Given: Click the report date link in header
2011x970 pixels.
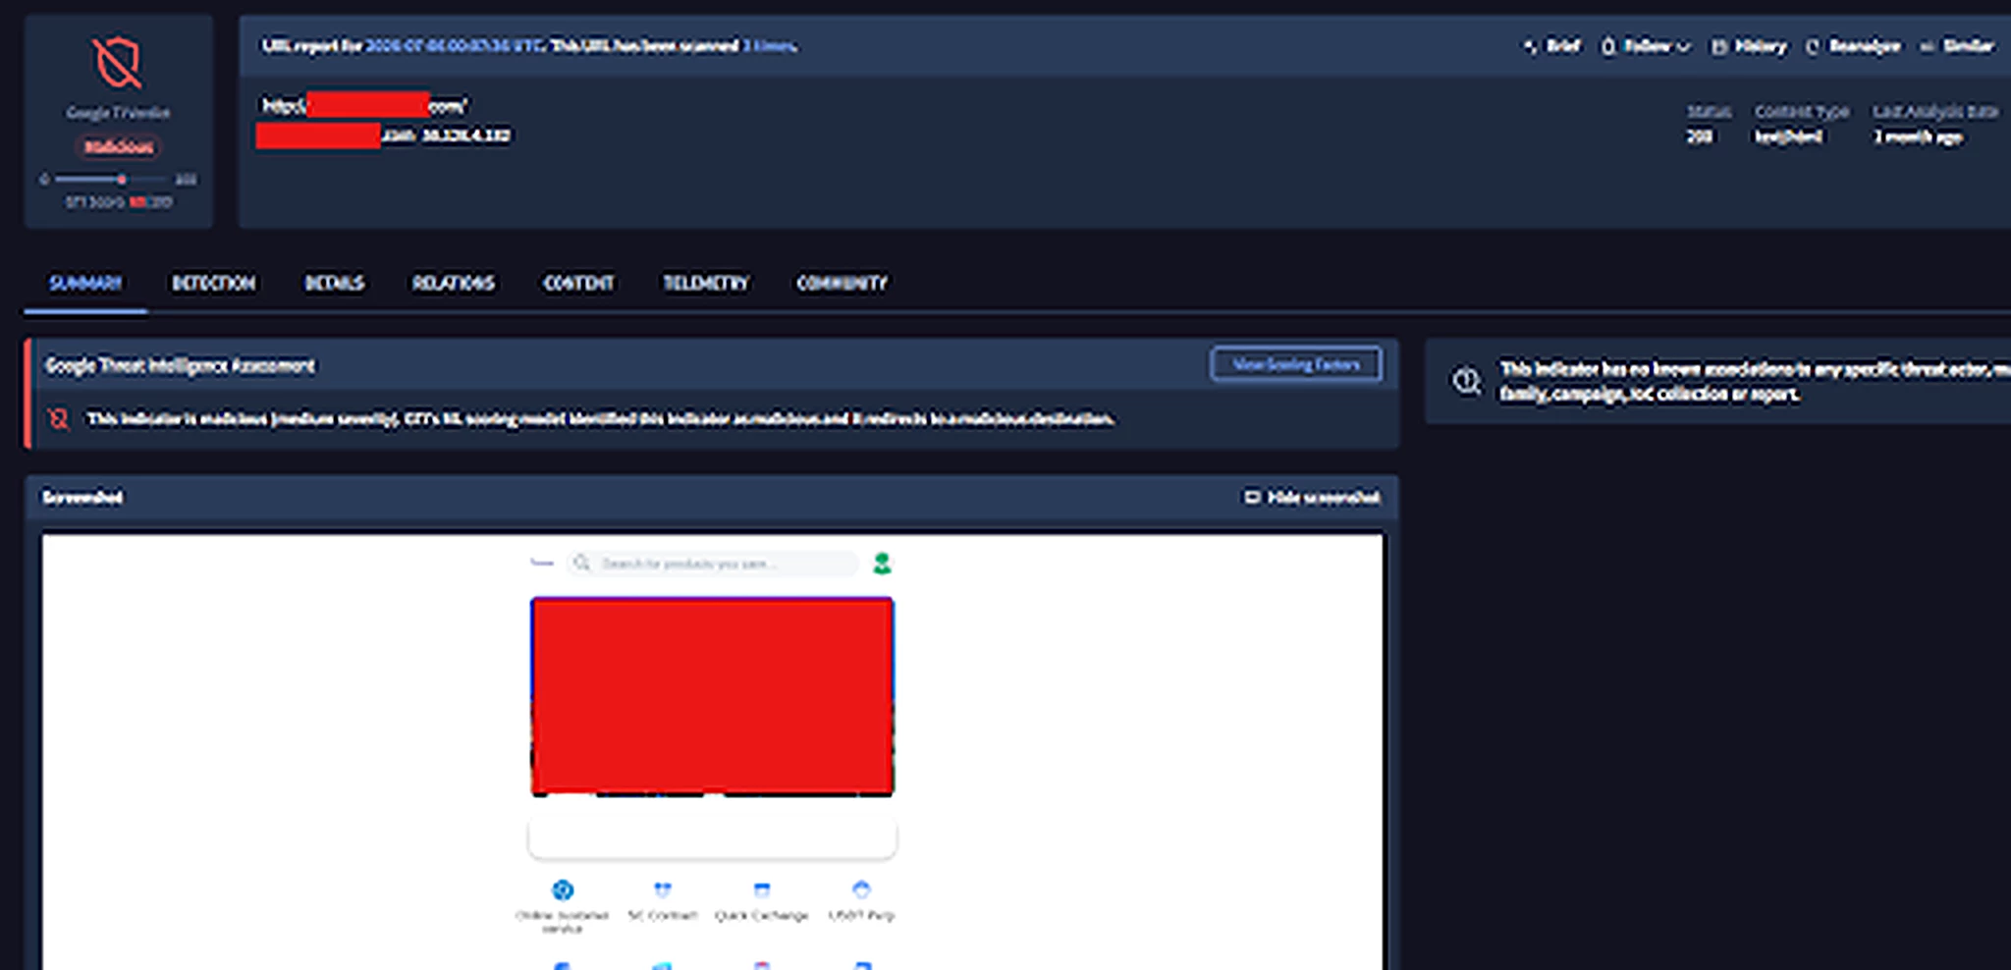Looking at the screenshot, I should tap(455, 45).
